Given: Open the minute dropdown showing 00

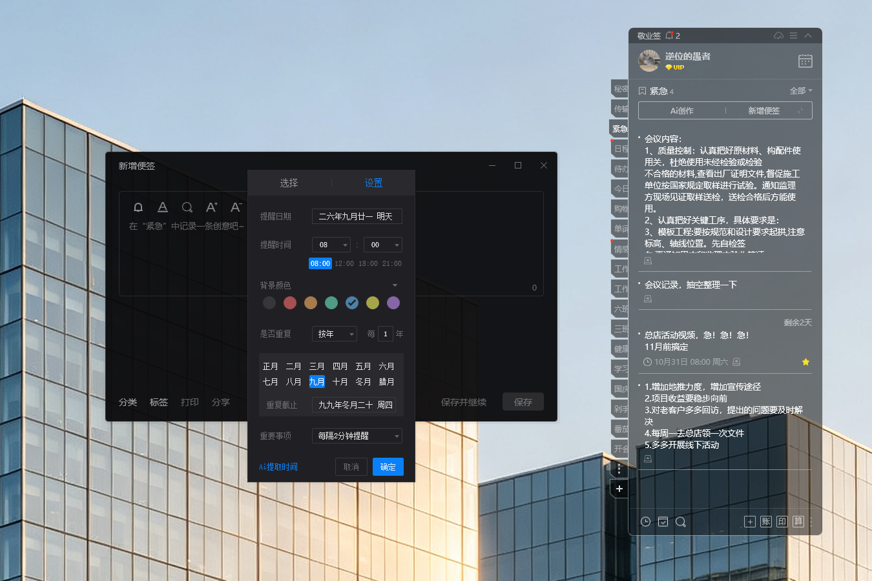Looking at the screenshot, I should (383, 245).
